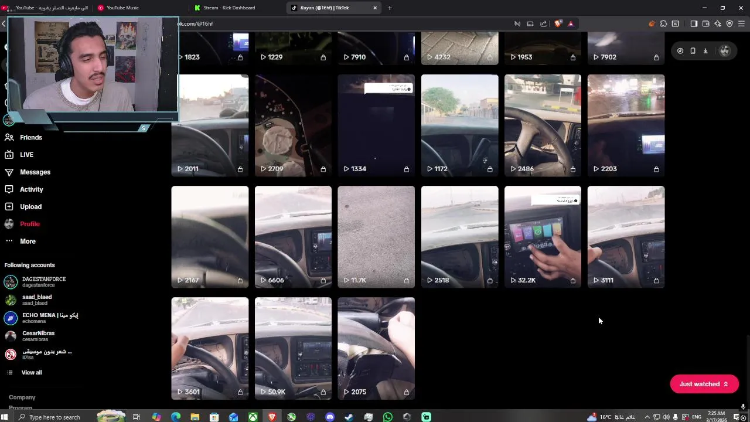Open browser extensions puzzle icon
Image resolution: width=750 pixels, height=422 pixels.
tap(663, 23)
